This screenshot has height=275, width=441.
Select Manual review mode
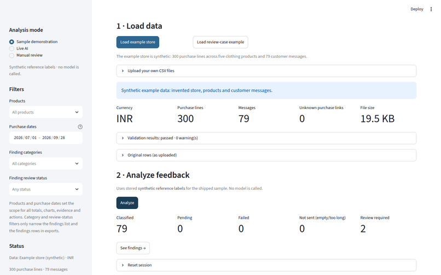pos(26,55)
